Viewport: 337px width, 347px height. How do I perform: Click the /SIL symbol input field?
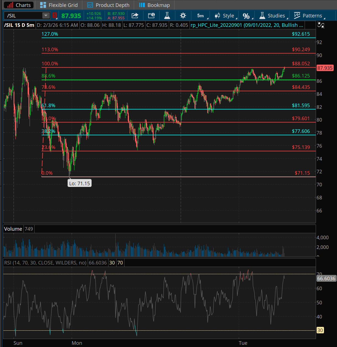coord(23,16)
